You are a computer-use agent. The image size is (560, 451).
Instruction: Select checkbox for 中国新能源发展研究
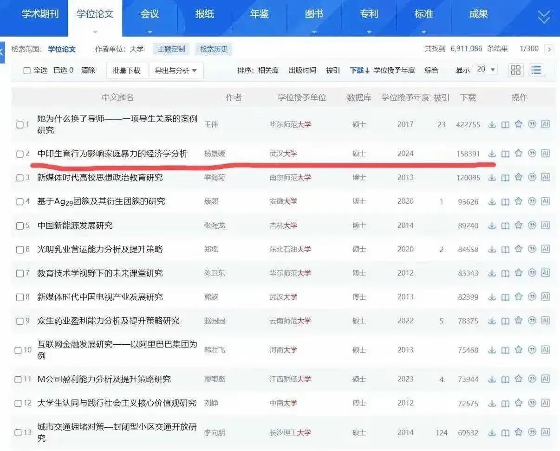[20, 225]
